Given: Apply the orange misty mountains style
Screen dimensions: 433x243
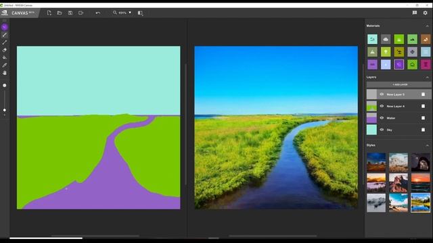Looking at the screenshot, I should [376, 183].
